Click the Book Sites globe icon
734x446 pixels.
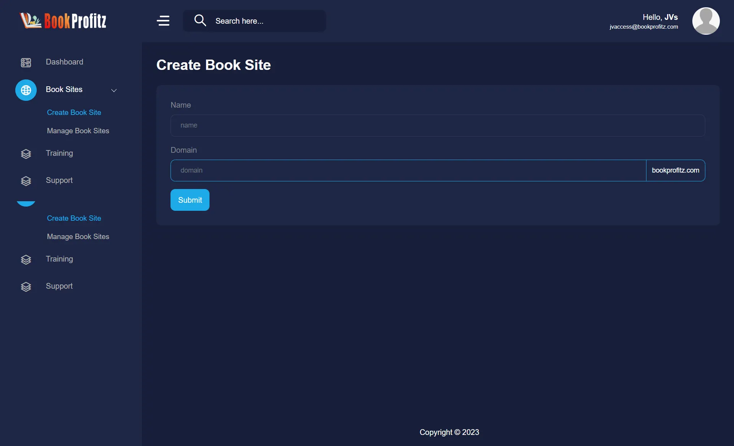26,90
